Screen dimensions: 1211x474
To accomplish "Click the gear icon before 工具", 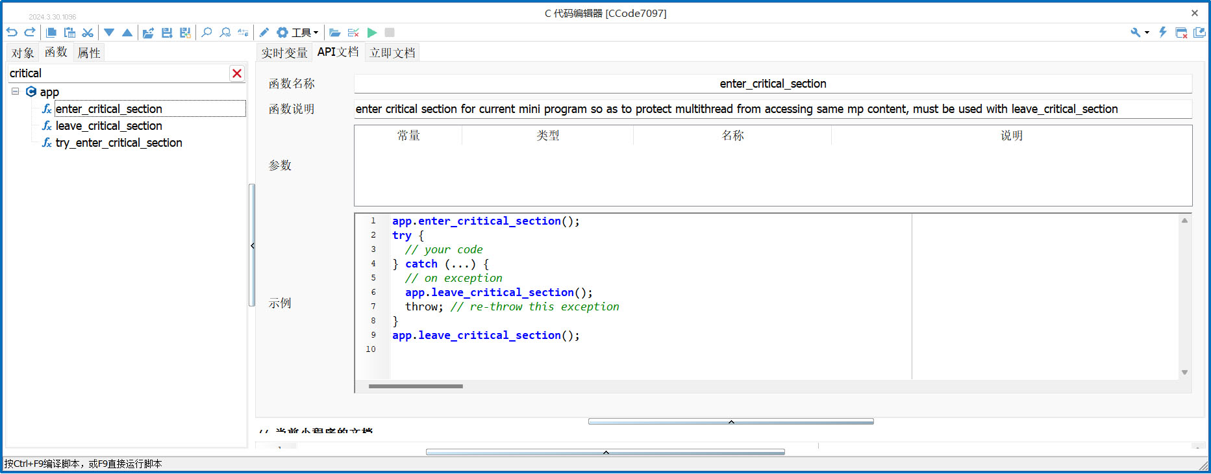I will coord(282,32).
